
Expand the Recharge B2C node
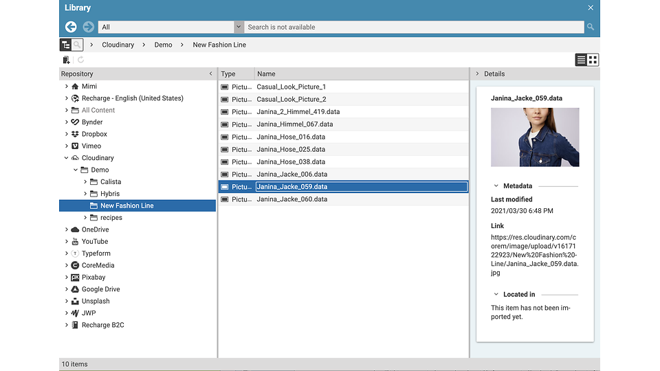(x=66, y=325)
